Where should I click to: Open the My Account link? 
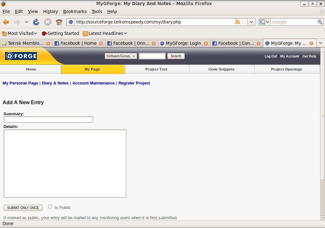point(289,56)
